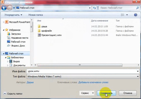Screen dimensions: 141x99
Task: Click the PowerPoint icon in title bar
Action: point(2,2)
